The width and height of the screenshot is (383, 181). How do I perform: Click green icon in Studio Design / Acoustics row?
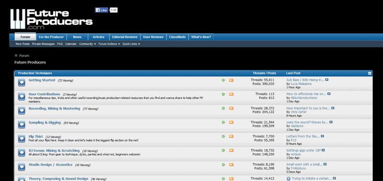click(x=223, y=165)
